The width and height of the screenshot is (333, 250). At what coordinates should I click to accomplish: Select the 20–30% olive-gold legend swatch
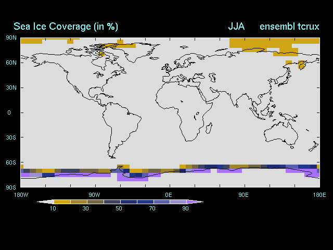coord(79,202)
